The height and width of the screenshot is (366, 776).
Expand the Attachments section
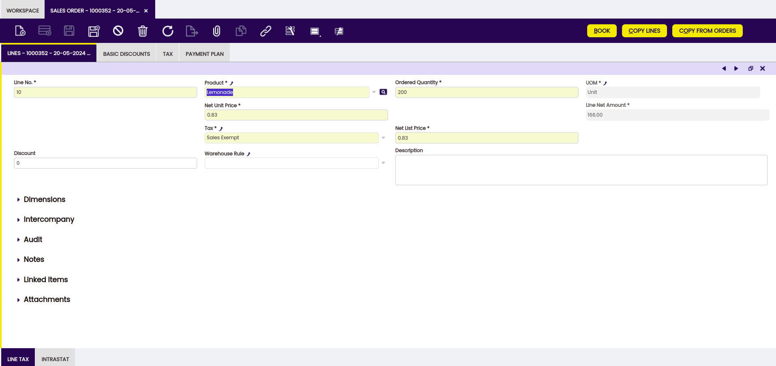[43, 300]
